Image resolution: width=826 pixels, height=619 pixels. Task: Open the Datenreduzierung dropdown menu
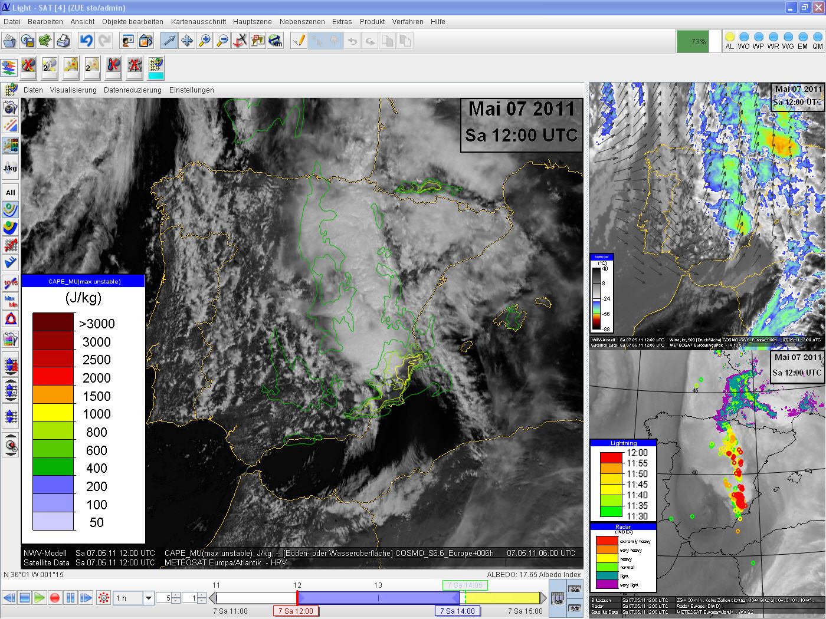[x=132, y=90]
